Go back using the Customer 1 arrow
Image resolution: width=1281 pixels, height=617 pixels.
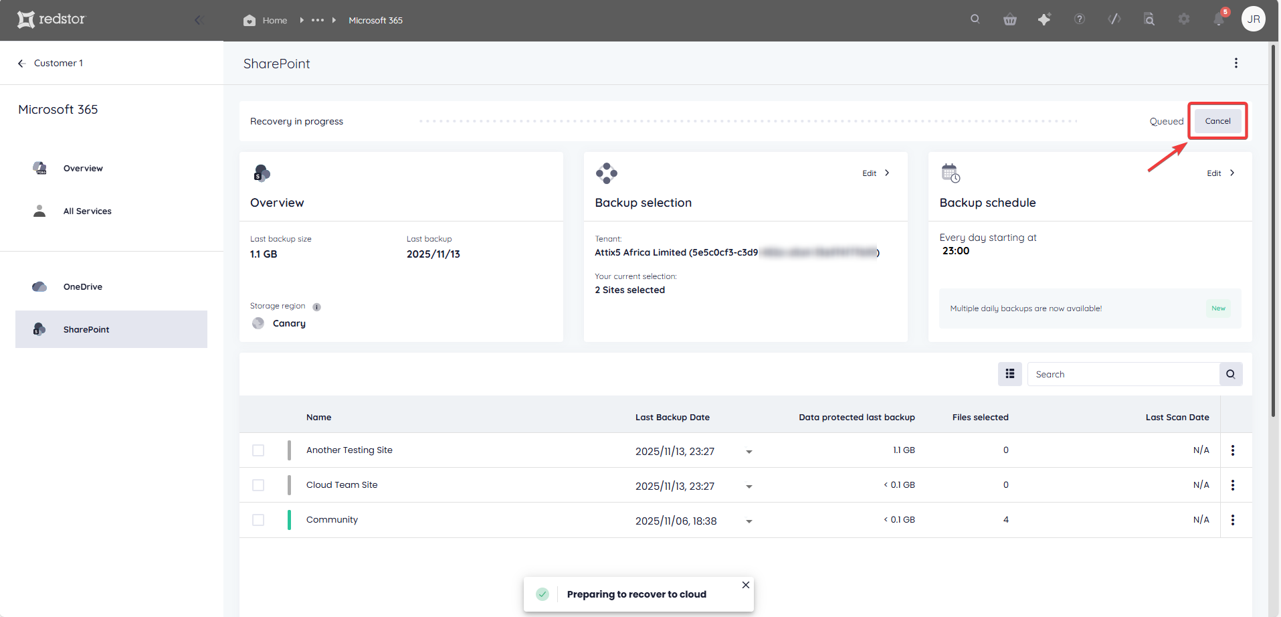(21, 63)
